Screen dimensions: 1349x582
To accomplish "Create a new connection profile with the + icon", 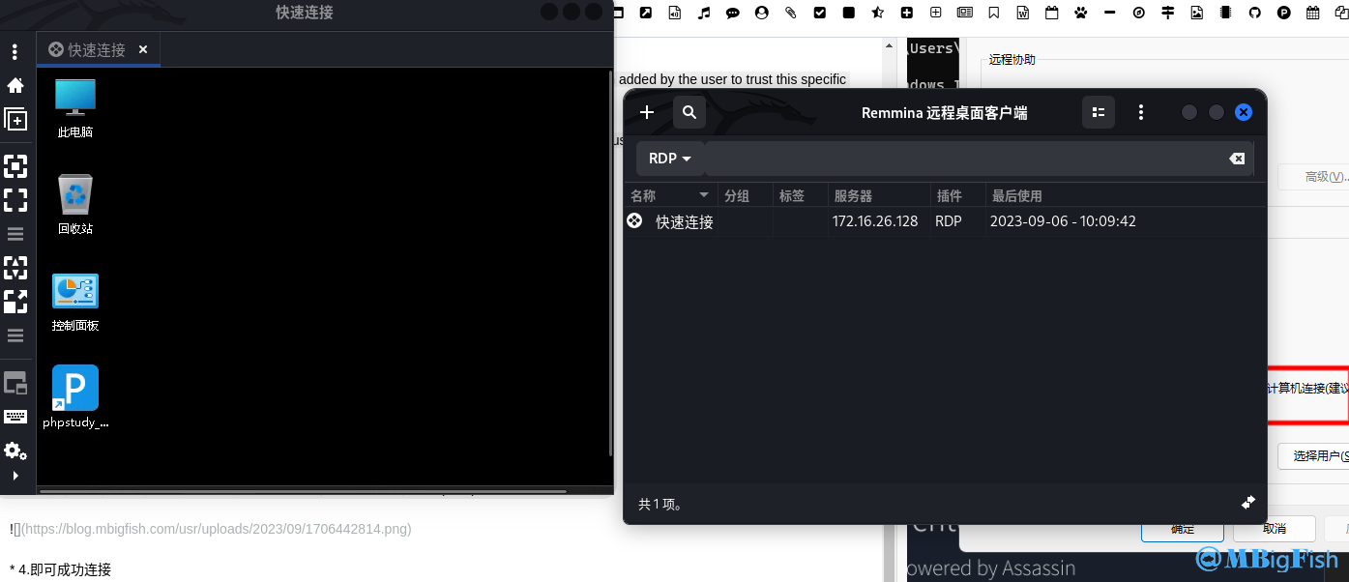I will click(646, 112).
